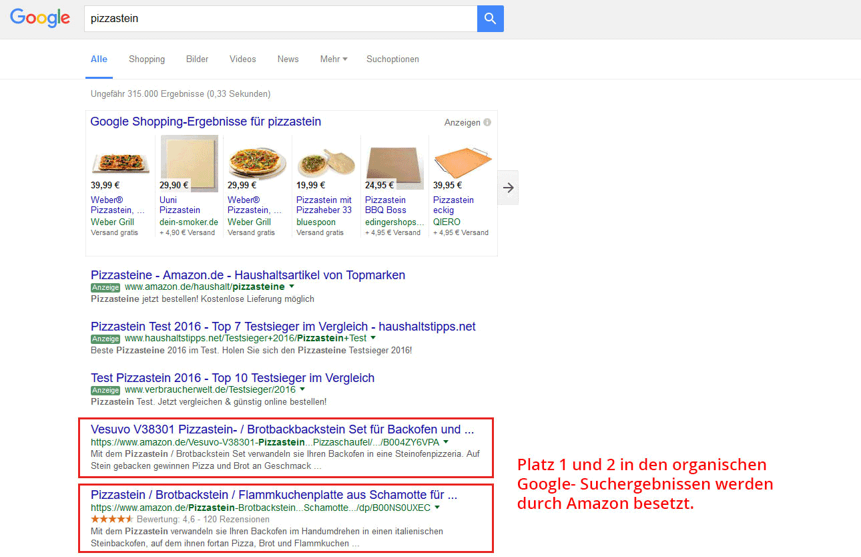Open the News tab
Viewport: 861px width, 557px height.
(288, 59)
